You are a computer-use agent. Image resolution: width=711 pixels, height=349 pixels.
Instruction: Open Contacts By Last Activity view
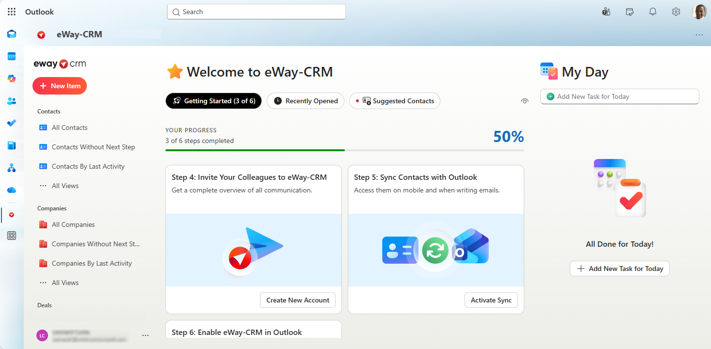point(88,166)
